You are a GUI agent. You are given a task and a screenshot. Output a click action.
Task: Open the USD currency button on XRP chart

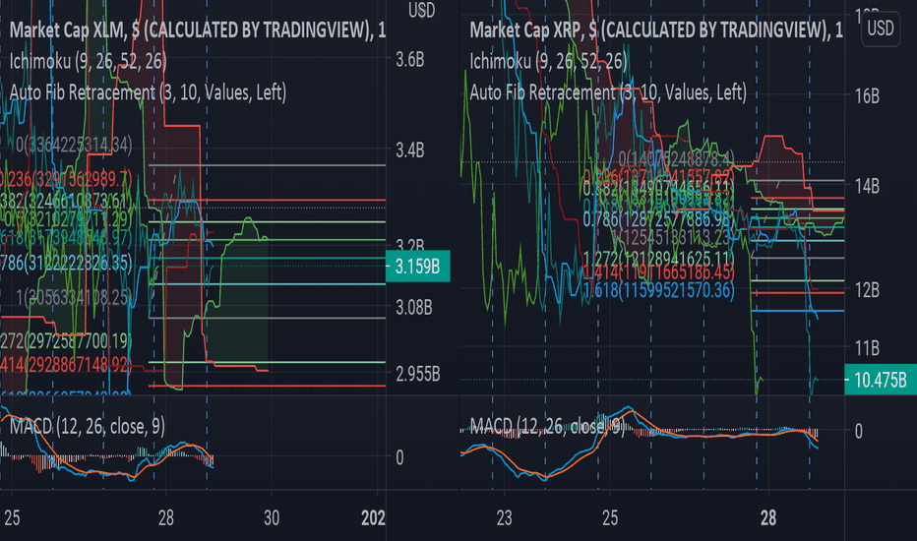click(x=881, y=29)
